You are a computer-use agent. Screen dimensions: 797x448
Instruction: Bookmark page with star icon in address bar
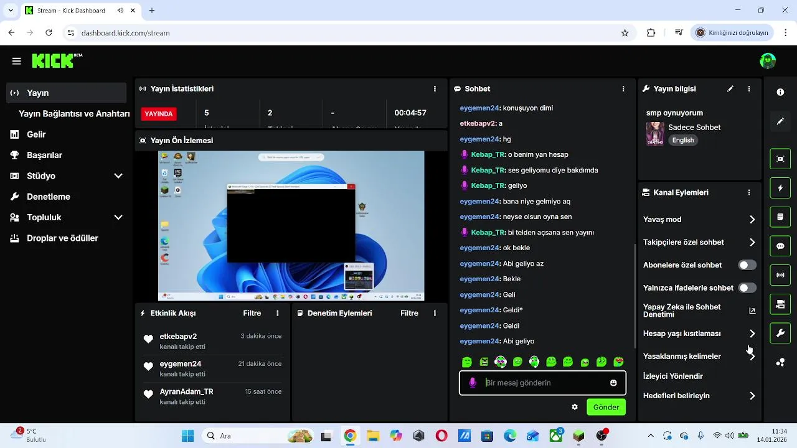point(625,33)
